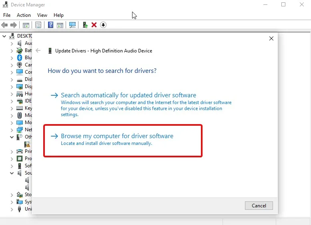Viewport: 311px width, 225px height.
Task: Open the Action menu
Action: click(24, 15)
